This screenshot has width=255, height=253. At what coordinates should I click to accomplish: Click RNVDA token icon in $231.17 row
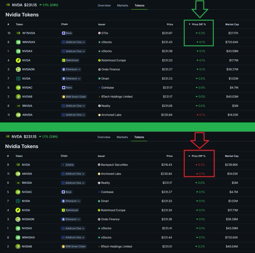click(18, 183)
